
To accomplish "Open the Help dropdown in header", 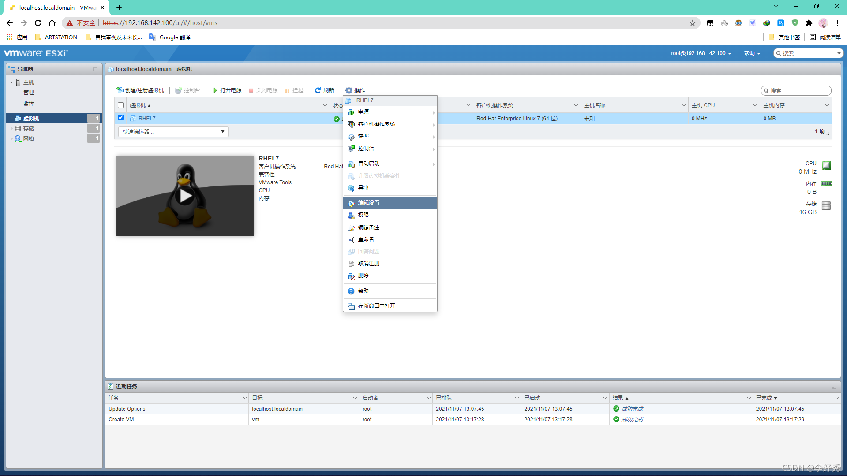I will (752, 53).
